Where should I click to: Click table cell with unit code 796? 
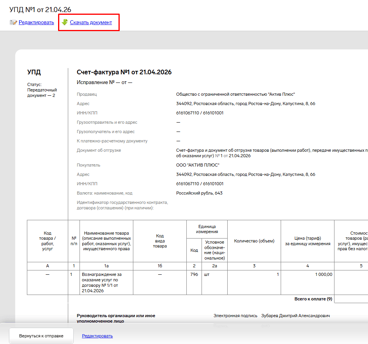coord(194,274)
